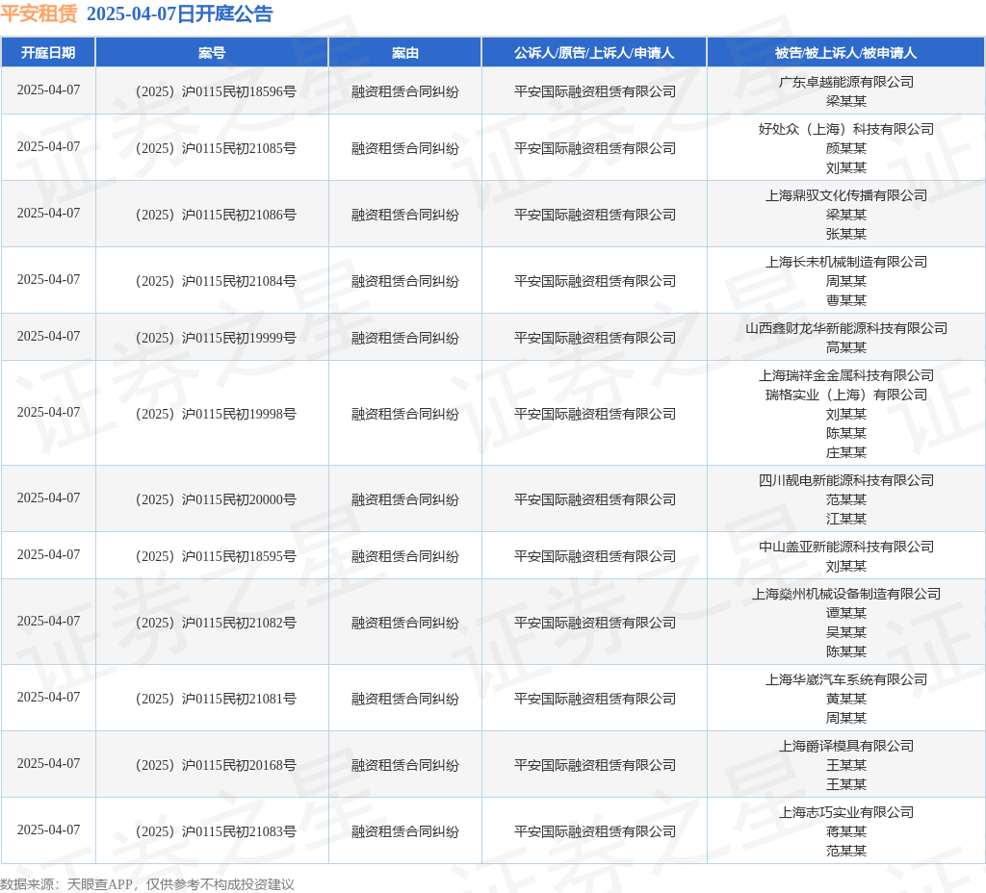Click defendant 四川靓电新能源科技有限公司
986x893 pixels.
[x=845, y=481]
